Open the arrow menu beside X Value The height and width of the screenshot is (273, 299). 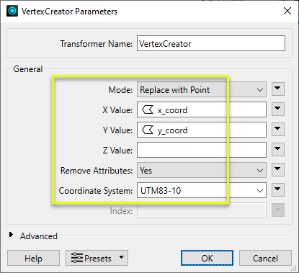point(278,109)
